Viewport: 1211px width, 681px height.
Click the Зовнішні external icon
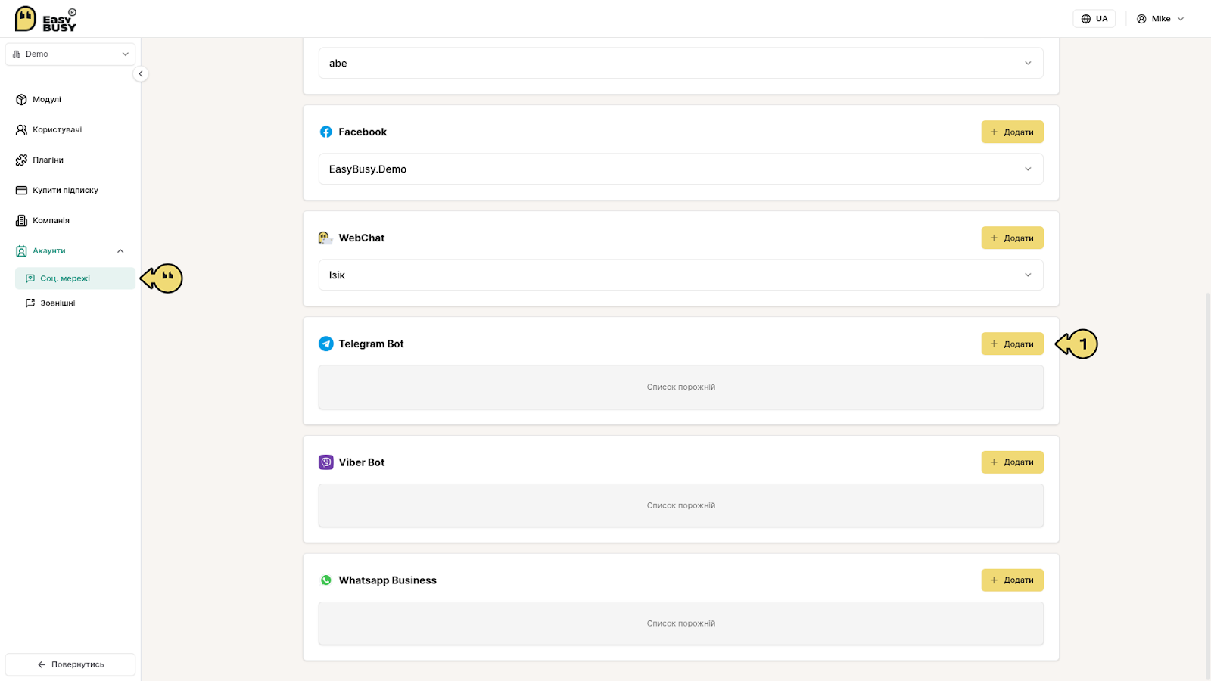click(30, 303)
